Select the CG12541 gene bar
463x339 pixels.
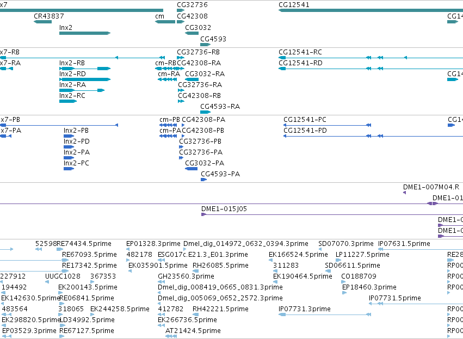(371, 10)
